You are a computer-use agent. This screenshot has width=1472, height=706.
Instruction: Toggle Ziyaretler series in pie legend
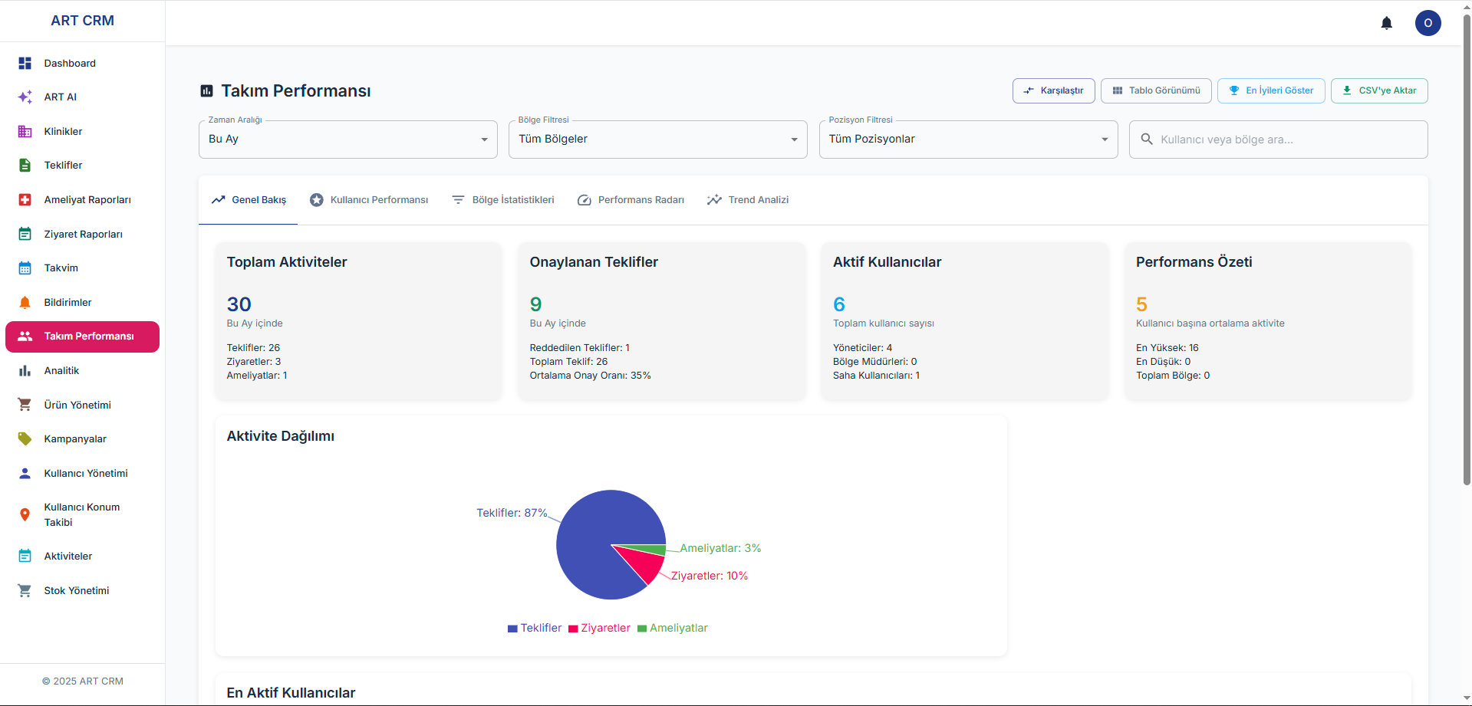[x=599, y=628]
